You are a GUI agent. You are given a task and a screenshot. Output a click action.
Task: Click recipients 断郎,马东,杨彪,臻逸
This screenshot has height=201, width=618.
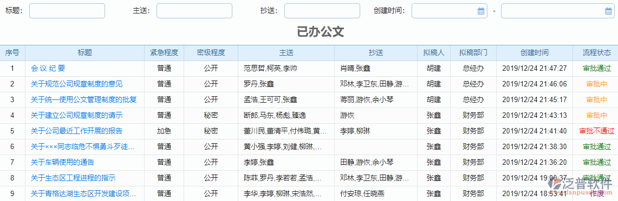click(275, 116)
